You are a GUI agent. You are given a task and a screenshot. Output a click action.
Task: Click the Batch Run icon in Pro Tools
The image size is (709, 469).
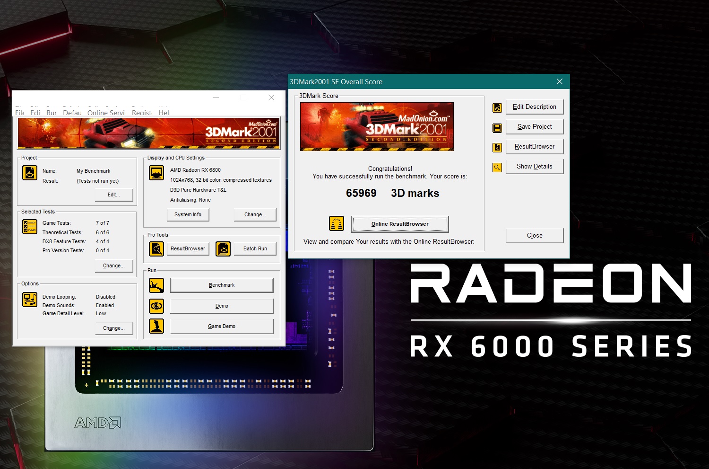(x=223, y=248)
